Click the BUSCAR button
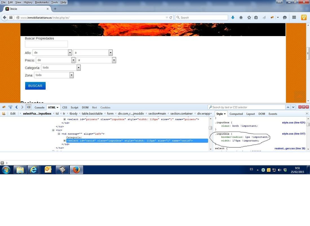310x226 pixels. [35, 86]
